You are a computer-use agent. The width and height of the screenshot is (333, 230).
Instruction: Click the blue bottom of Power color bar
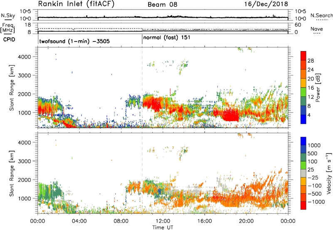[303, 119]
